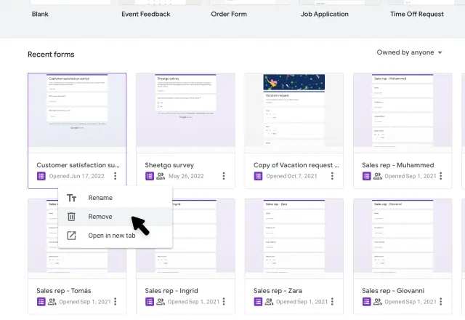Click Forms icon on Sales rep - Zara card
The width and height of the screenshot is (465, 320).
[x=258, y=302]
